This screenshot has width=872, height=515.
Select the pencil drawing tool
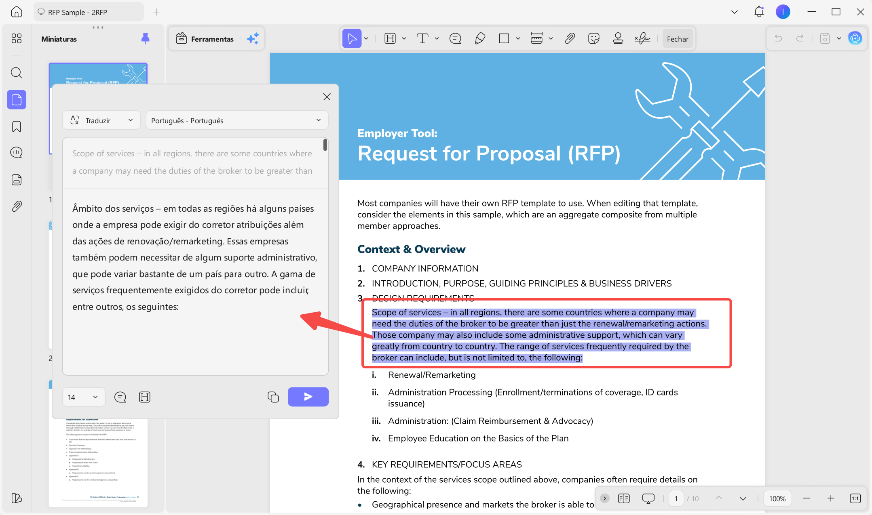point(480,39)
